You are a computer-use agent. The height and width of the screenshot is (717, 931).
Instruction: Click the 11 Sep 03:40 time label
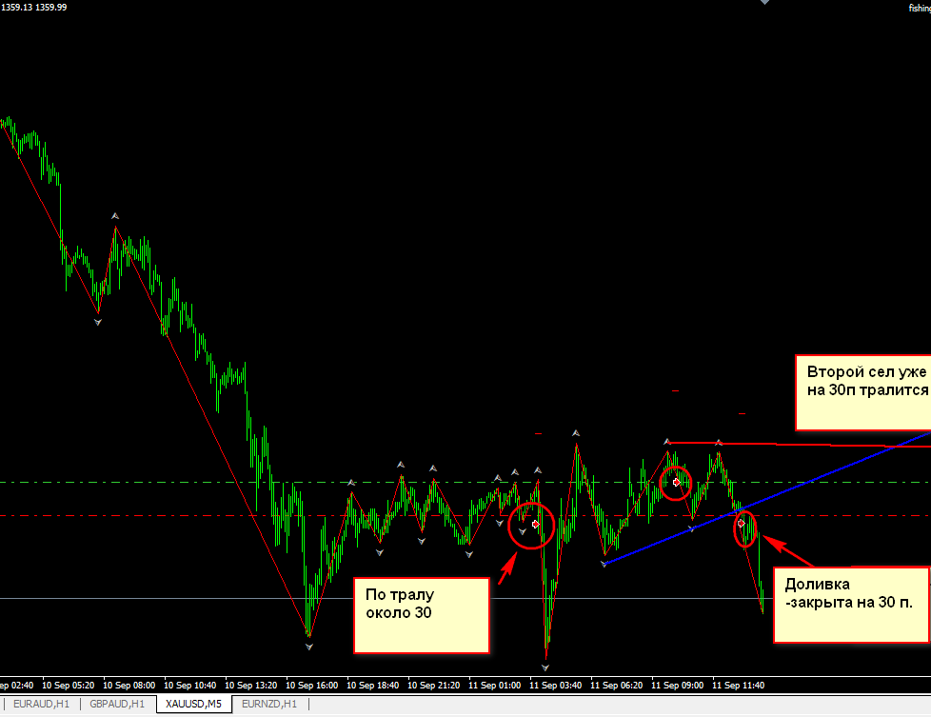click(555, 685)
